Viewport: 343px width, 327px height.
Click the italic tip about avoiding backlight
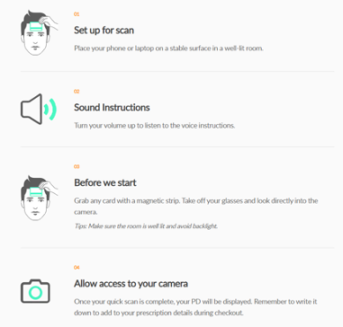click(146, 226)
